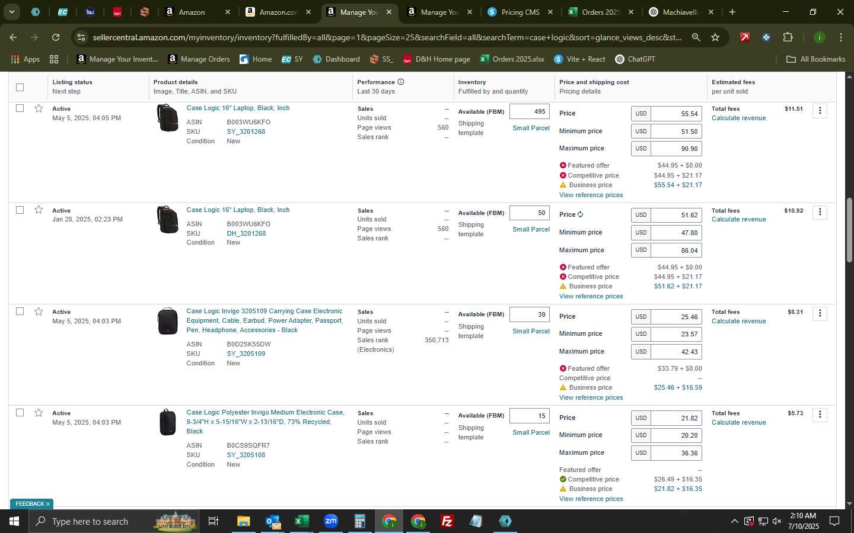Open FileZilla from the taskbar
This screenshot has height=533, width=854.
click(447, 521)
